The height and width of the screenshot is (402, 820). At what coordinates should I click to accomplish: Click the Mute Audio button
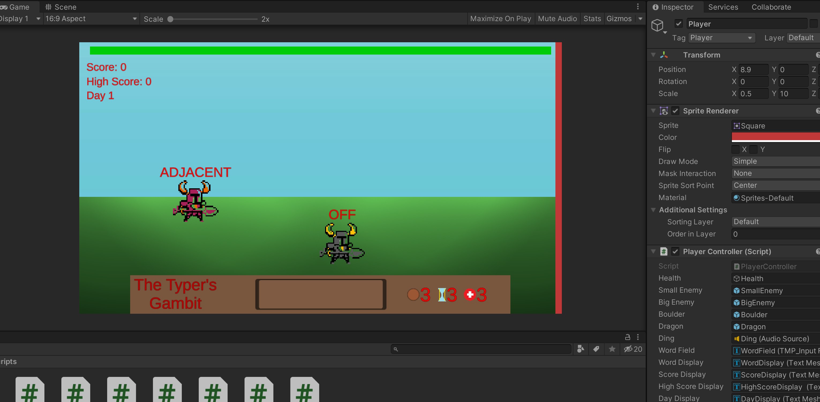(x=557, y=19)
